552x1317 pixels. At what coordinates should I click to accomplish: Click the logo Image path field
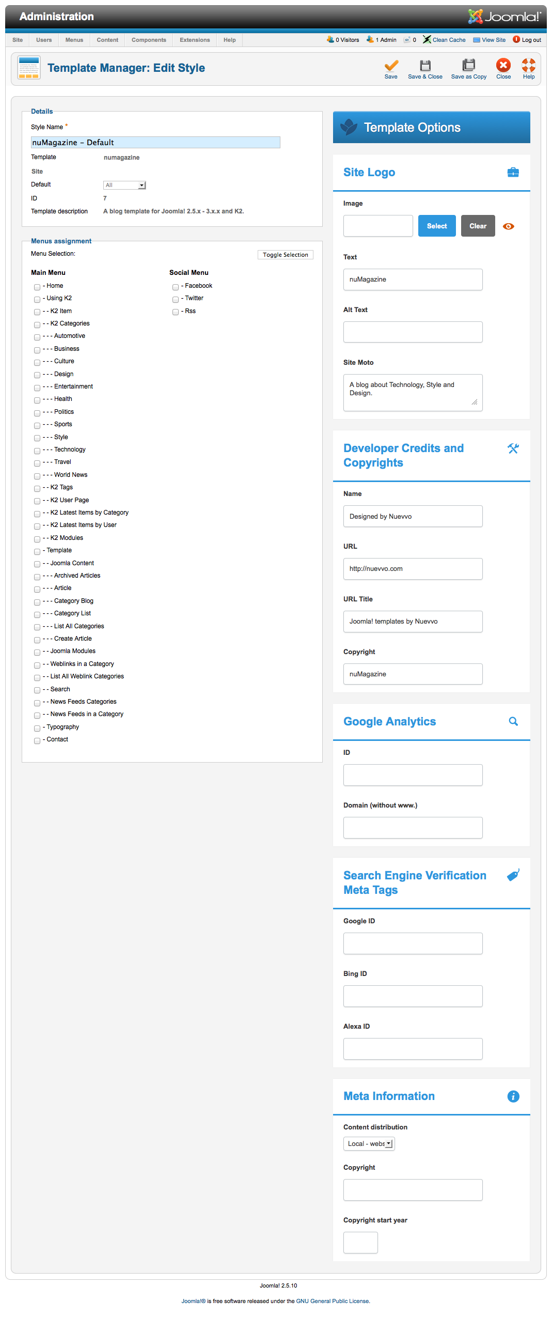pos(378,226)
